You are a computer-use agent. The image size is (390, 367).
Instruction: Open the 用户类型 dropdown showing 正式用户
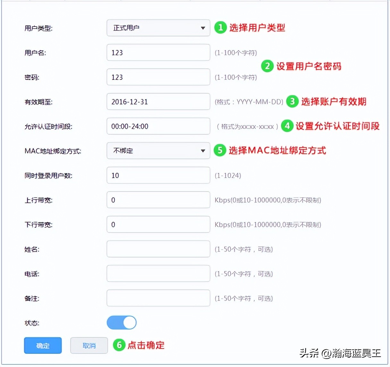click(158, 28)
